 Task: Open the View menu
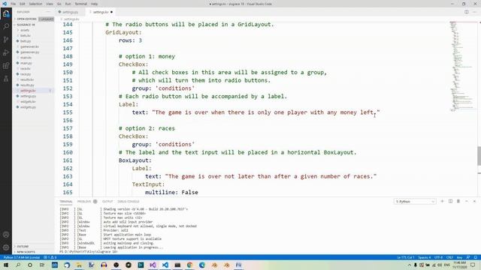[50, 4]
